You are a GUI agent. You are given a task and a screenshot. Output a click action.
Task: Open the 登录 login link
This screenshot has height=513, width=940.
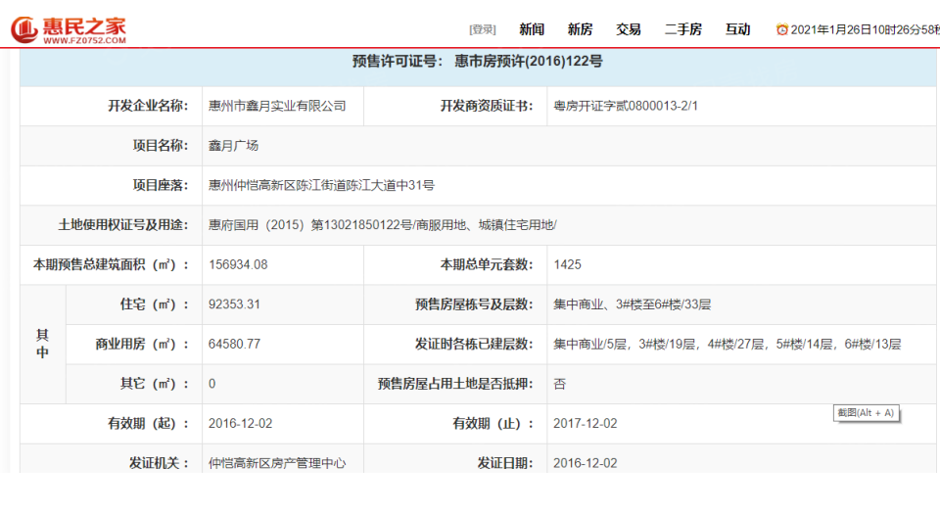tap(482, 29)
